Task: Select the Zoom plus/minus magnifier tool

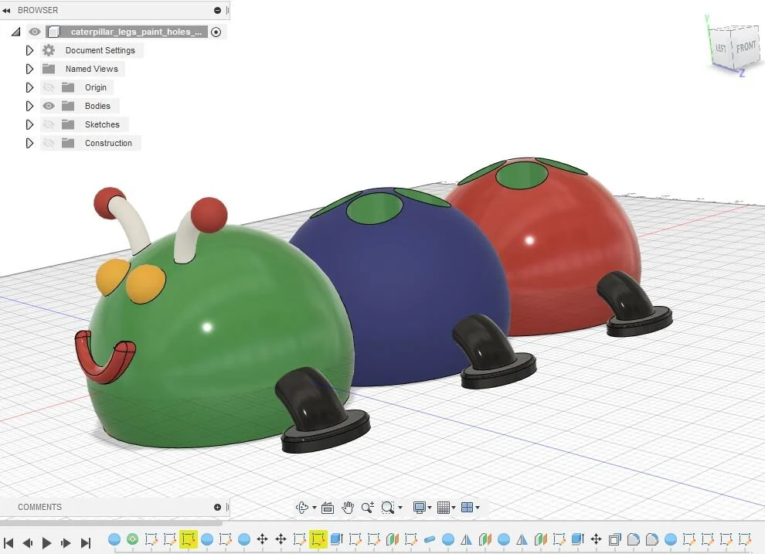Action: [367, 508]
